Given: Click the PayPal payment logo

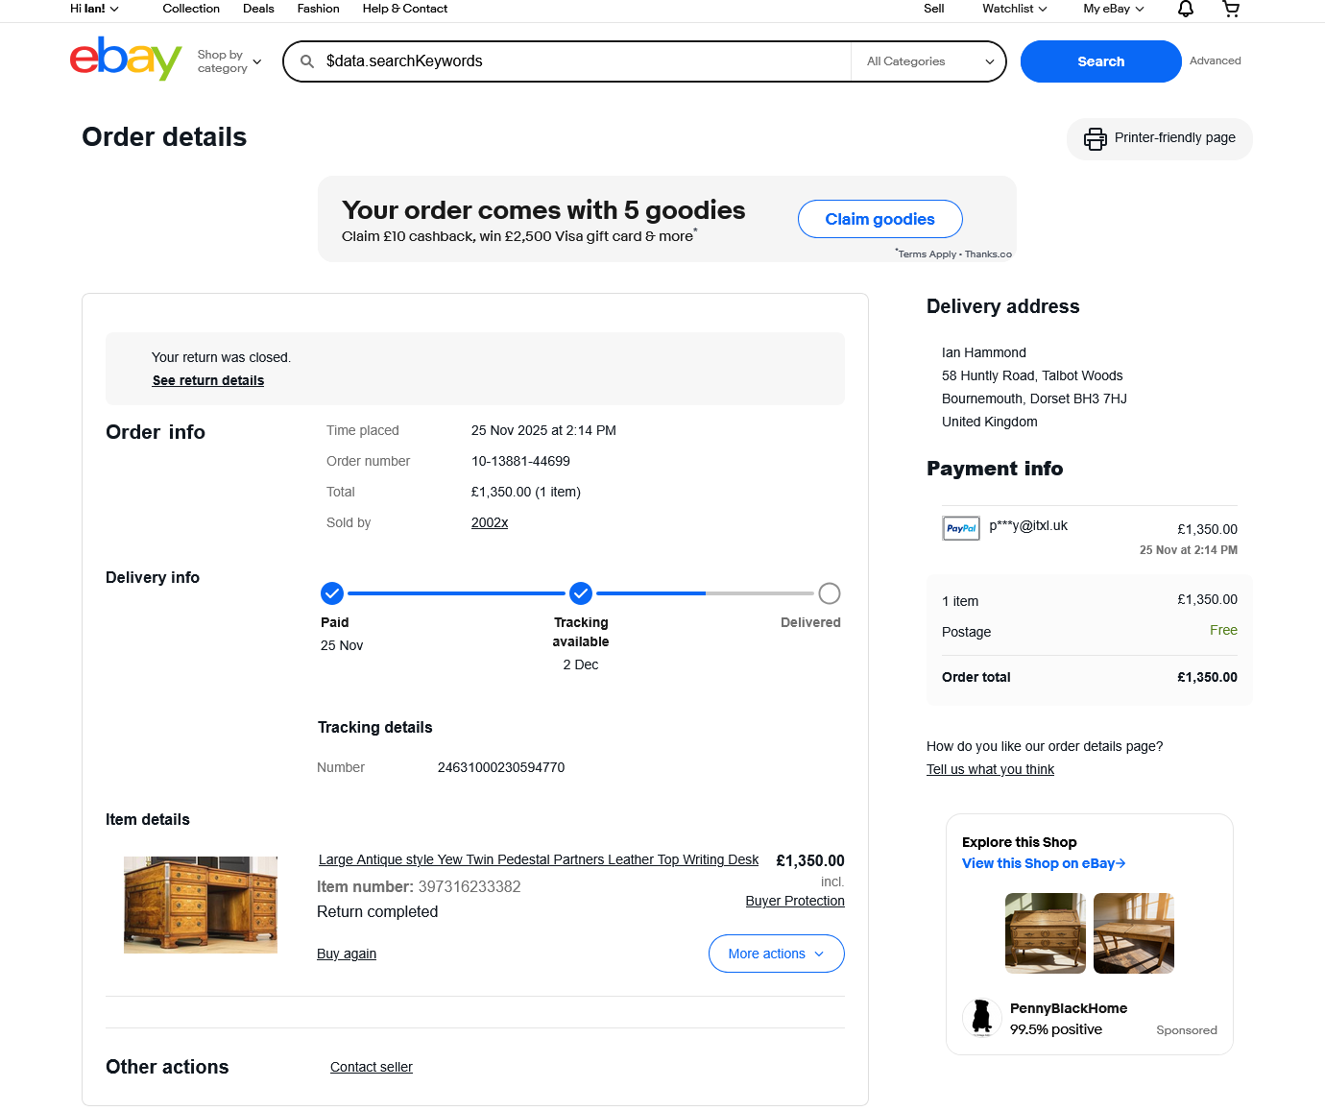Looking at the screenshot, I should coord(961,528).
